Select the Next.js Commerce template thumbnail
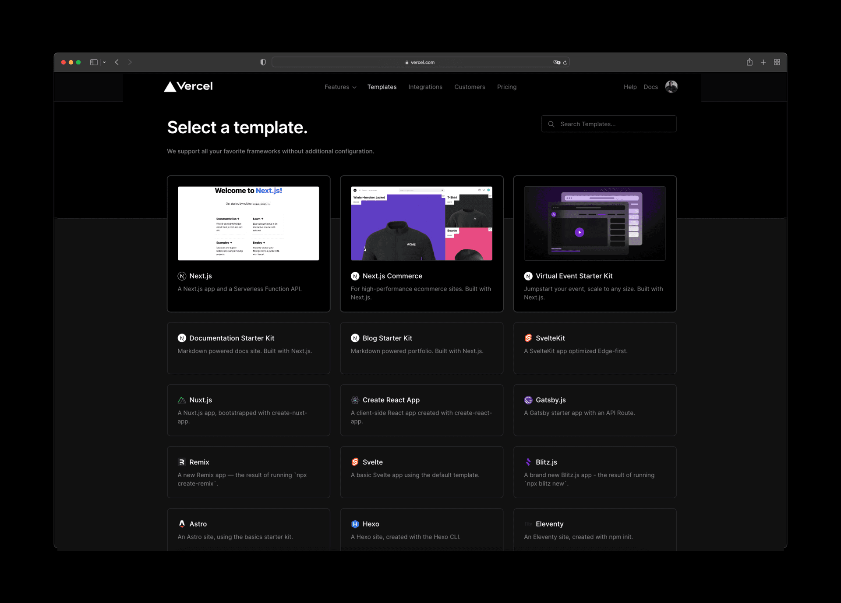The image size is (841, 603). click(421, 223)
